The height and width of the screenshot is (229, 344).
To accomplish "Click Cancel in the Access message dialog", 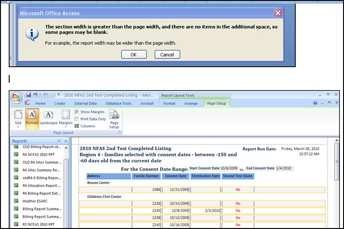I will tap(167, 55).
